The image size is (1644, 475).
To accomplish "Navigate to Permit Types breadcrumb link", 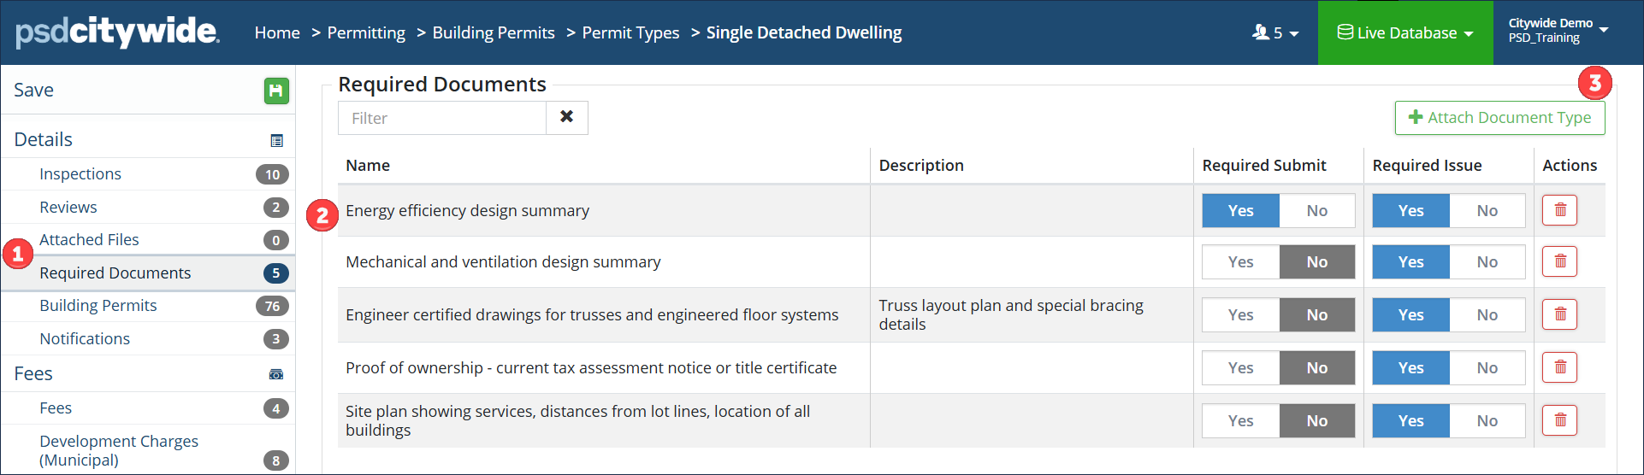I will (x=630, y=32).
